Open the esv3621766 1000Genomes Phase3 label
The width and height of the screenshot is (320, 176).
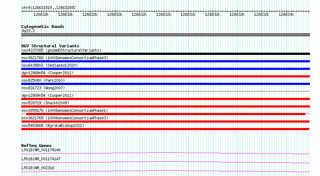pos(65,58)
